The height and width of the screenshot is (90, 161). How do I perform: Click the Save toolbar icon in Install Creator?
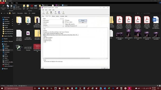(x=51, y=13)
